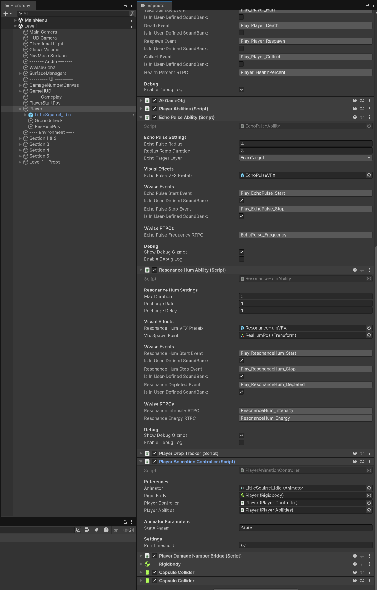The width and height of the screenshot is (377, 590).
Task: Open three-dot menu for Echo Pulse Ability
Action: click(370, 117)
